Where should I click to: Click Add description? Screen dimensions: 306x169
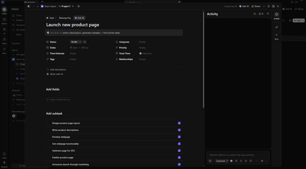coord(56,69)
